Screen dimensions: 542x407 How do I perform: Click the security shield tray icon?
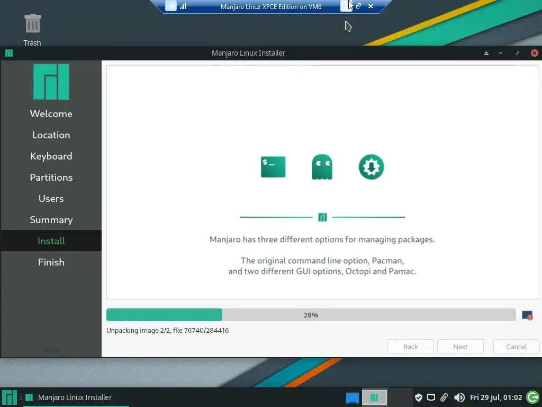point(418,397)
